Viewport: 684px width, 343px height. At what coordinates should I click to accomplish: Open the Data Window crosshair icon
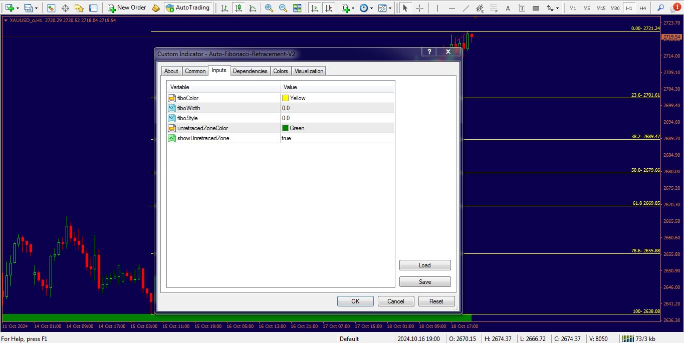pyautogui.click(x=65, y=8)
